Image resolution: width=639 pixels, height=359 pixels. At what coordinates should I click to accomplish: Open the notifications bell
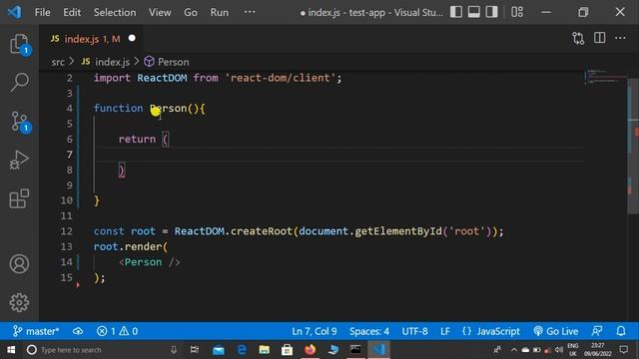pyautogui.click(x=621, y=331)
